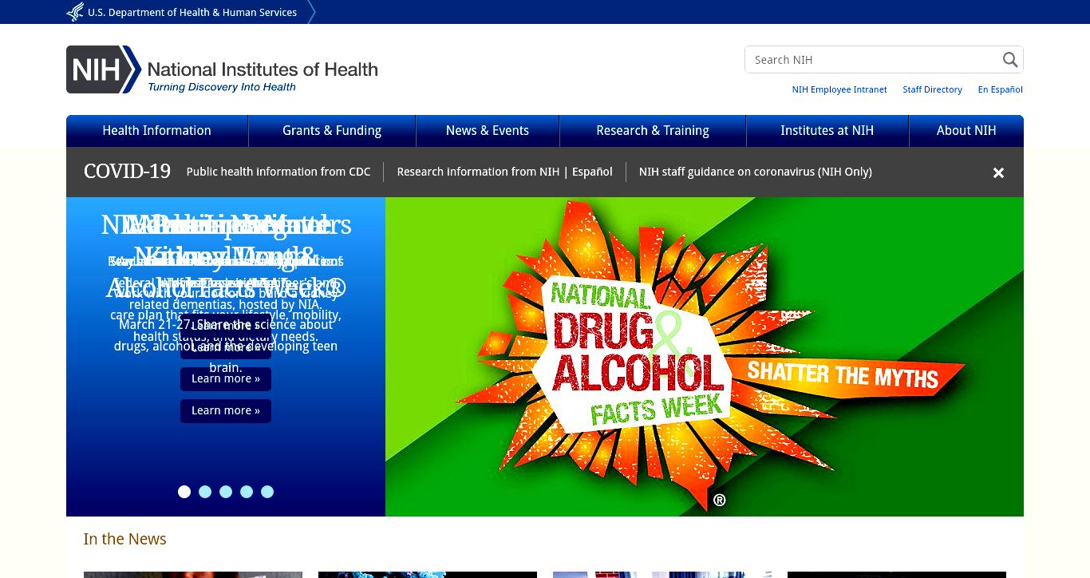The image size is (1090, 578).
Task: Click inside the Search NIH field
Action: coord(872,60)
